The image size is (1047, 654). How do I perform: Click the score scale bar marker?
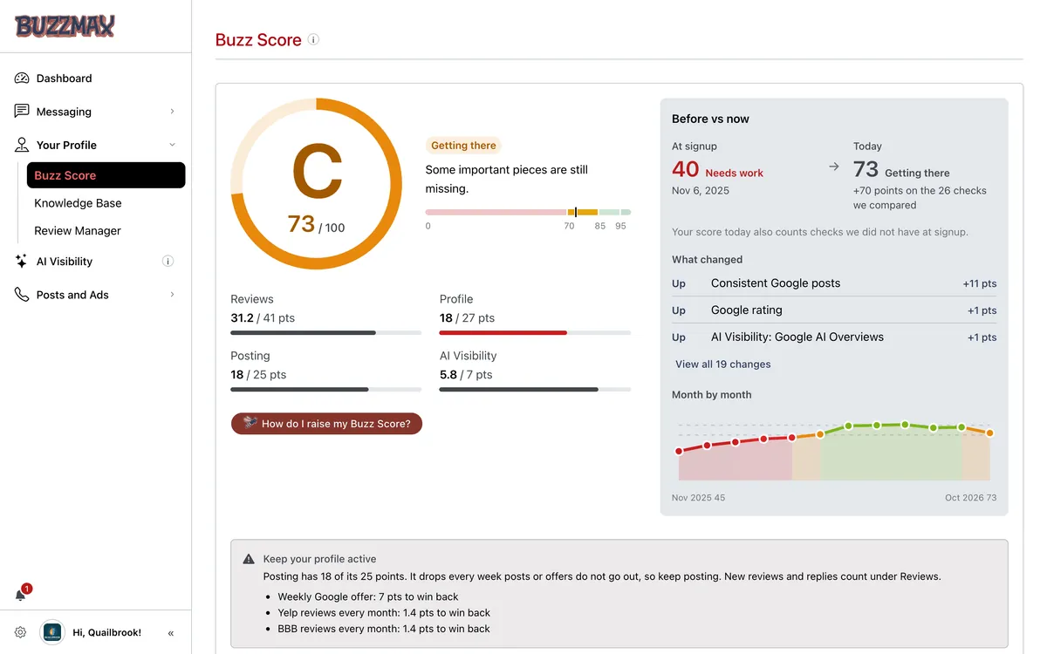coord(575,212)
